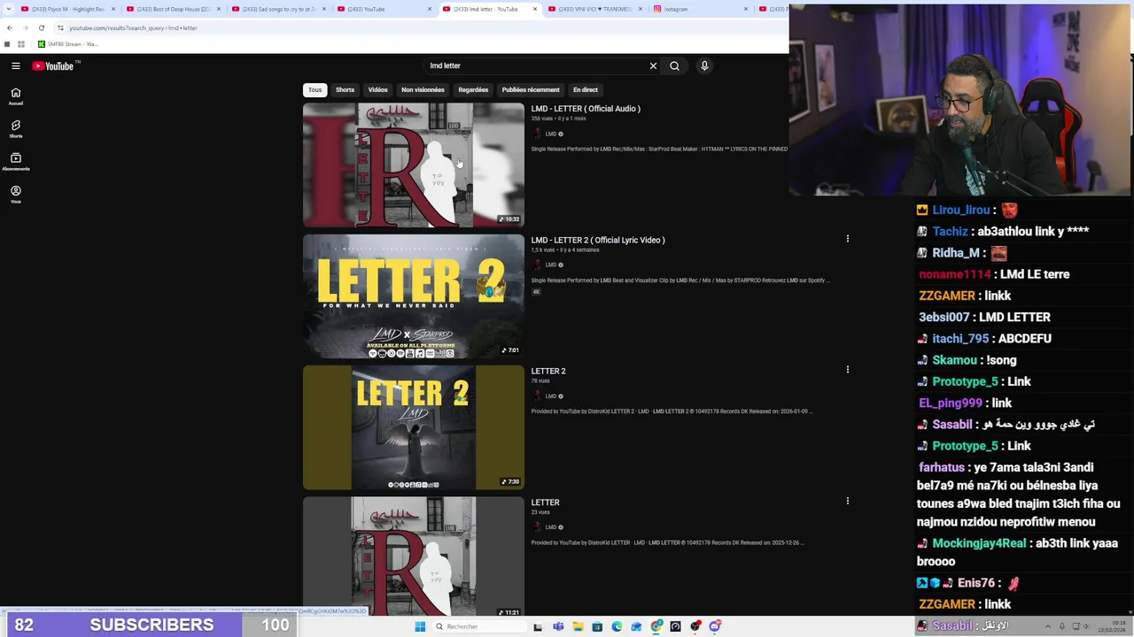Open Shorts in the left sidebar

(x=16, y=129)
